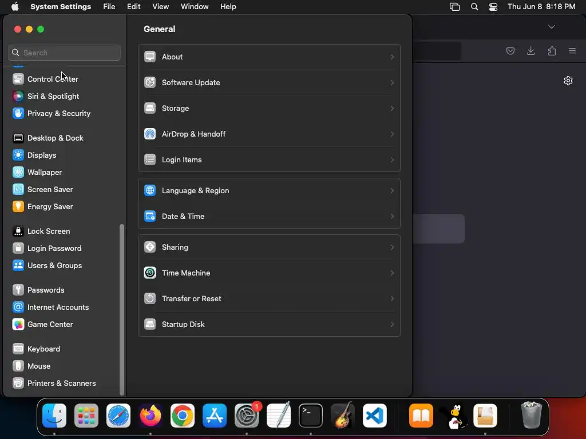The image size is (586, 439).
Task: Open Date & Time chevron
Action: 392,217
